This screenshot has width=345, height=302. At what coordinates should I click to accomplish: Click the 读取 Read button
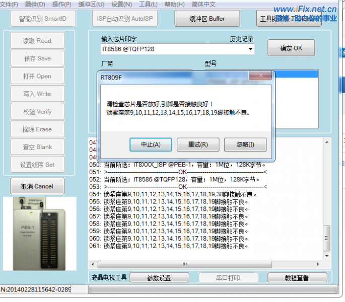(37, 41)
